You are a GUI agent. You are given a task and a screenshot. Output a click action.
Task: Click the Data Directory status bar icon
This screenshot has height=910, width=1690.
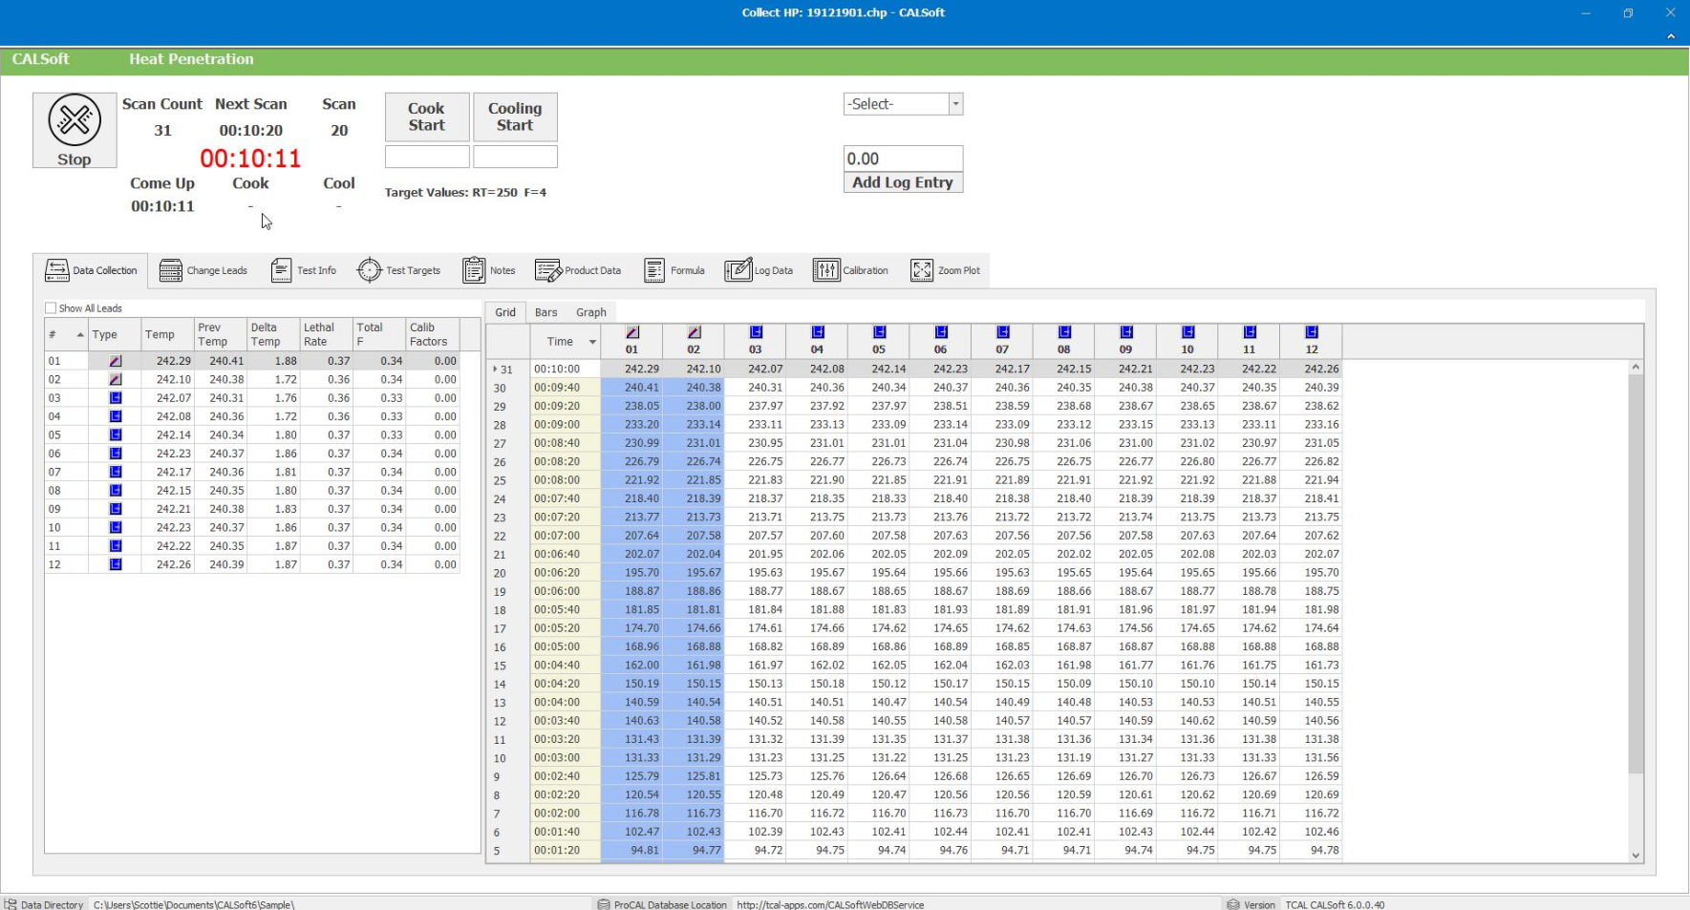click(11, 904)
